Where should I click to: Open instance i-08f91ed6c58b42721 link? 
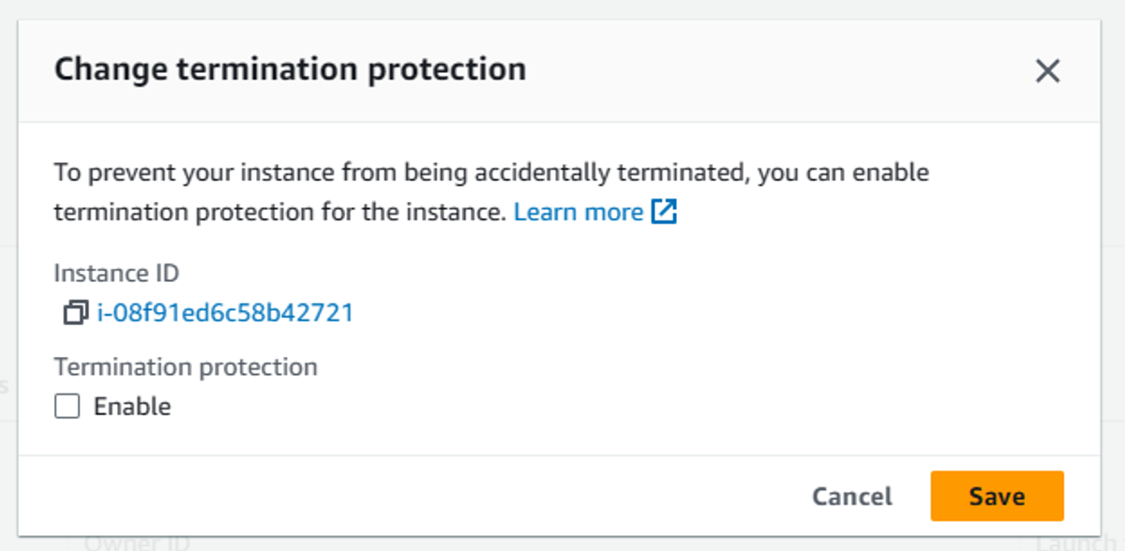tap(225, 312)
